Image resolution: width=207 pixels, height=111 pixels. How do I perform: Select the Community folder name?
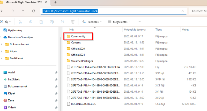point(78,36)
